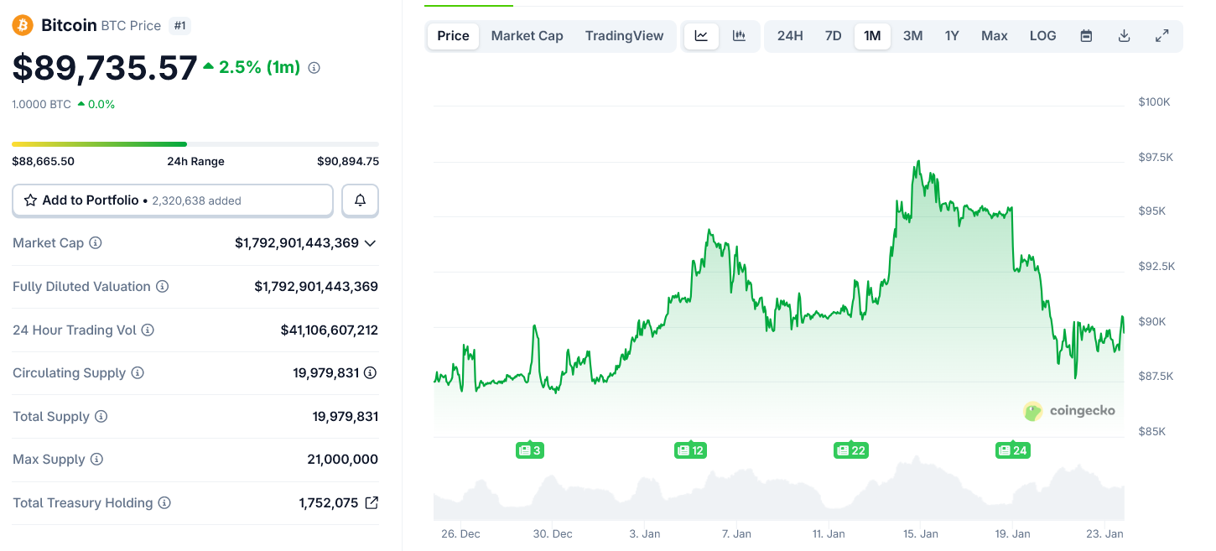Select the 1Y time range
This screenshot has height=551, width=1216.
(952, 35)
